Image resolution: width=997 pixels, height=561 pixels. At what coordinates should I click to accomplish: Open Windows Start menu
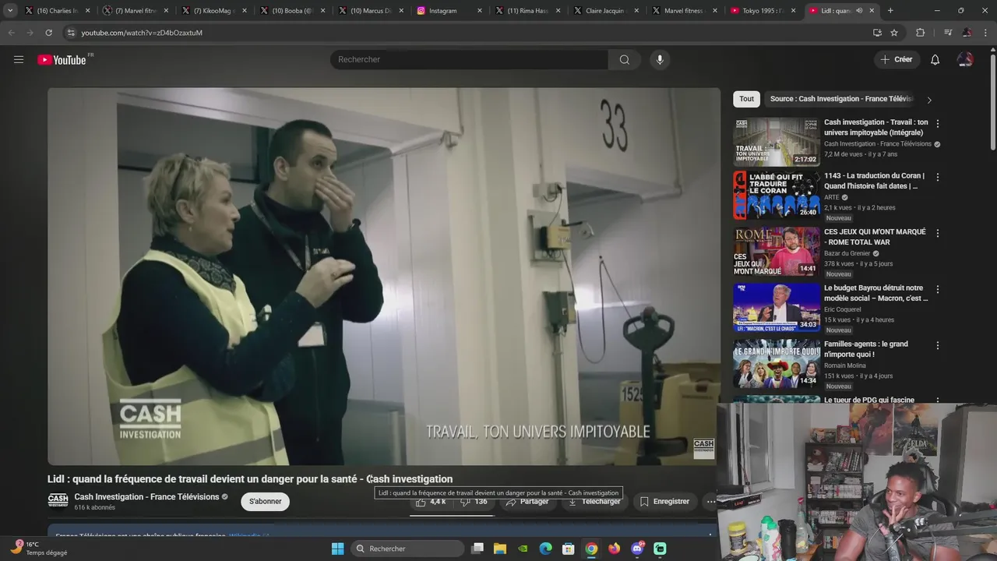pos(337,549)
